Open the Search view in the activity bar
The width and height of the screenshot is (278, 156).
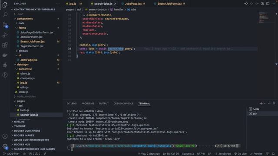pyautogui.click(x=5, y=15)
